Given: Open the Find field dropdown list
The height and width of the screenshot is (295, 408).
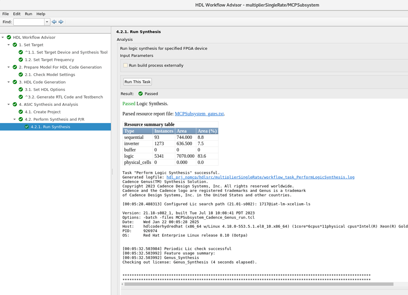Looking at the screenshot, I should [x=47, y=22].
